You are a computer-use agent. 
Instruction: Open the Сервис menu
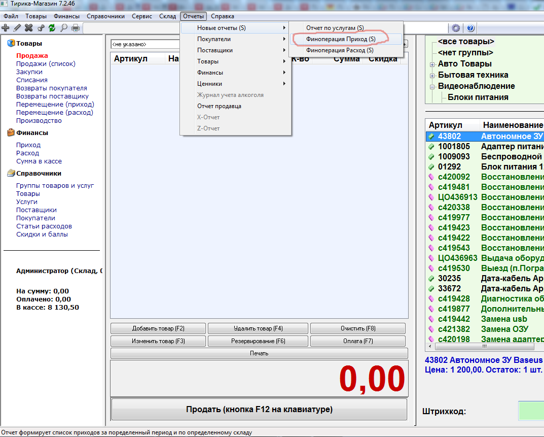[142, 16]
